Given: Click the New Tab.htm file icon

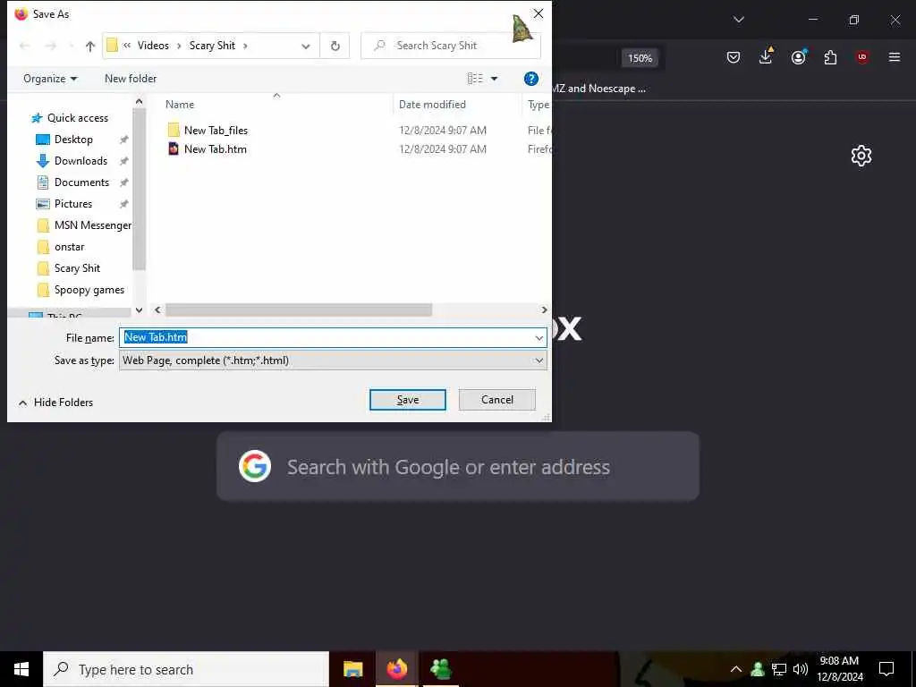Looking at the screenshot, I should pyautogui.click(x=174, y=149).
